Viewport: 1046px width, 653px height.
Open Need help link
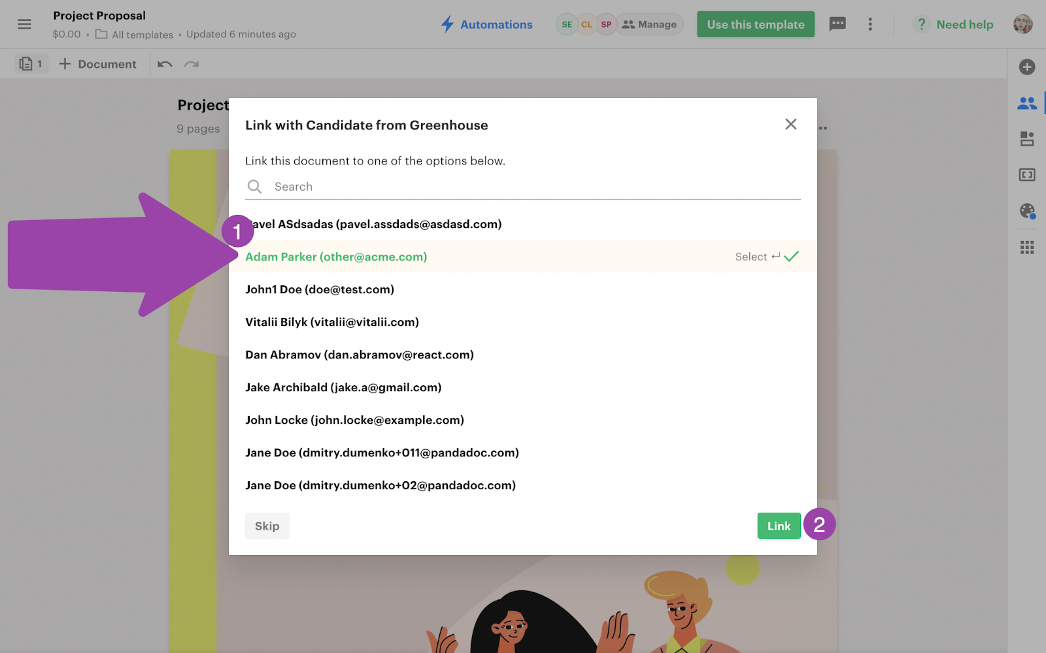click(x=955, y=24)
